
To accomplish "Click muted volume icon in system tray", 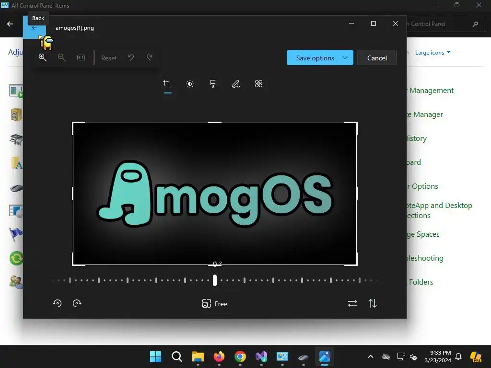I will click(413, 356).
